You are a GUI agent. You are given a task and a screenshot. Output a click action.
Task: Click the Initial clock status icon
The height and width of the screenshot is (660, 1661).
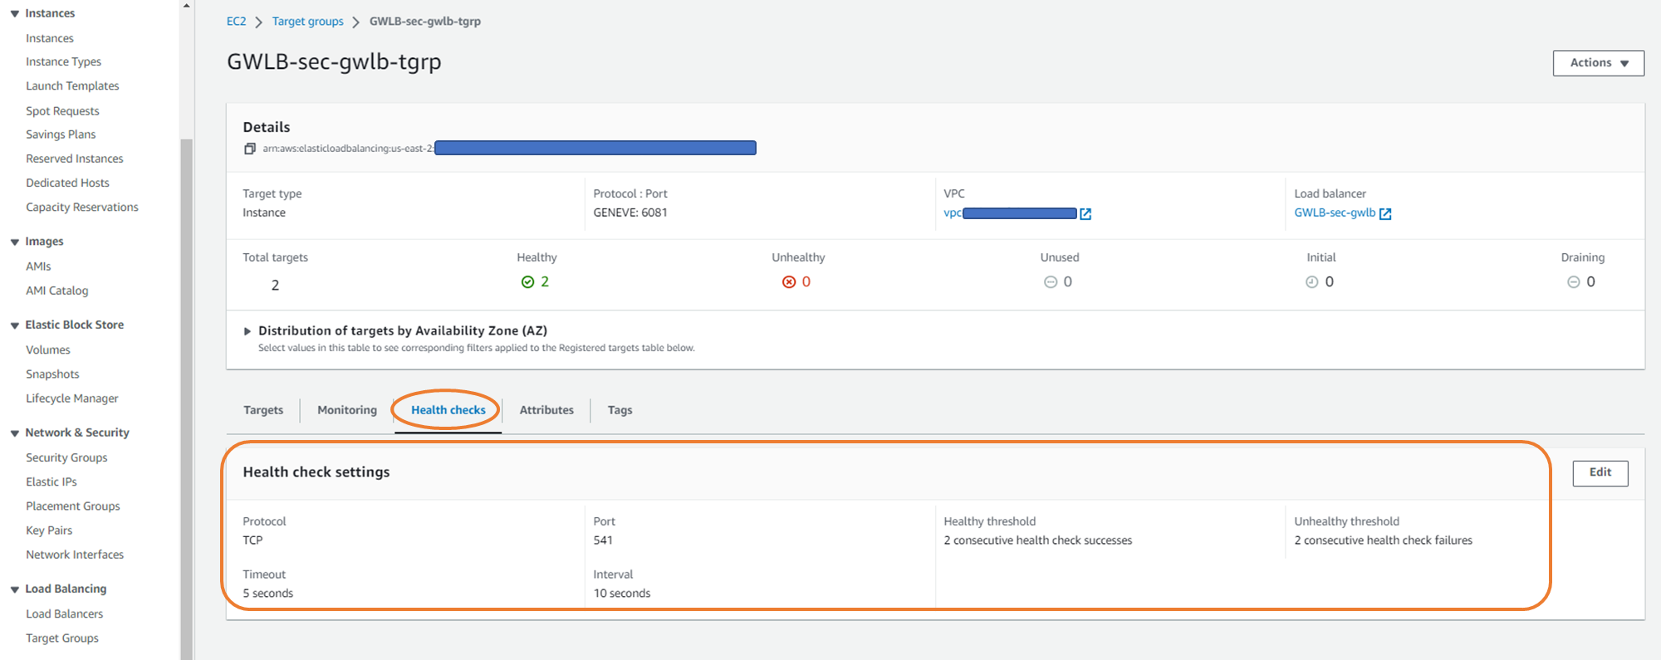(1312, 282)
